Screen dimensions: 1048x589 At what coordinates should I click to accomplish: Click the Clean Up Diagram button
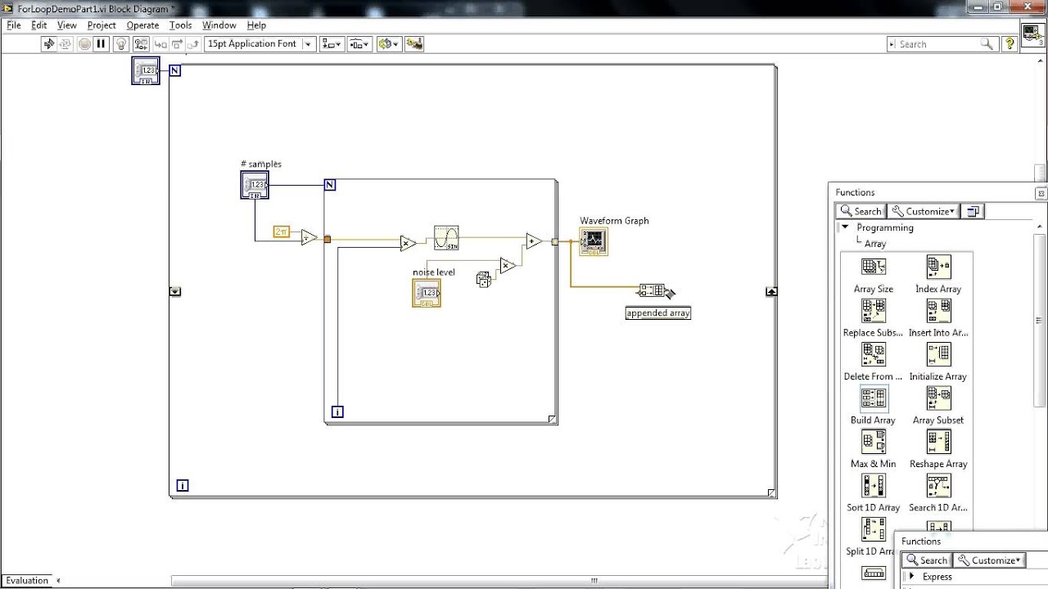pyautogui.click(x=414, y=44)
